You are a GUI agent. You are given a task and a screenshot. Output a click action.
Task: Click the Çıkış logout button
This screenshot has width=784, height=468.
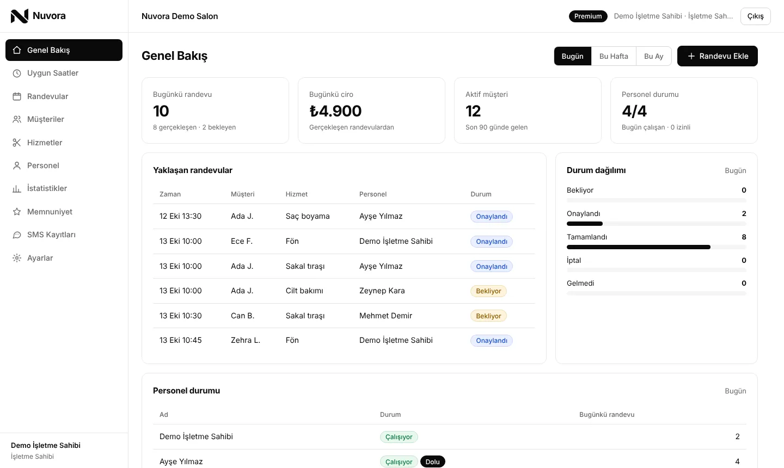(x=755, y=16)
